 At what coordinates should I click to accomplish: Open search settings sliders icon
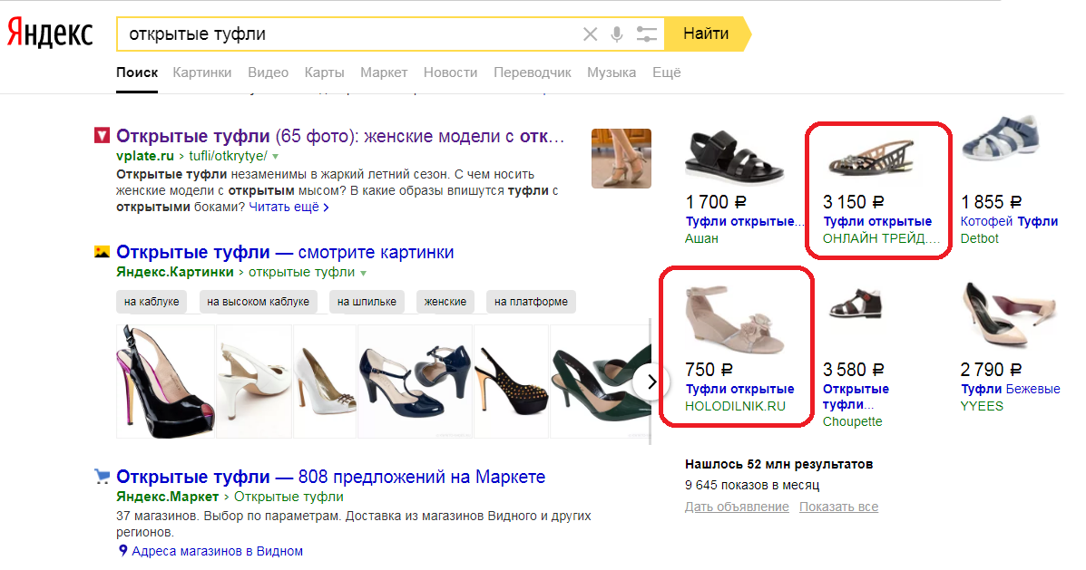click(646, 34)
